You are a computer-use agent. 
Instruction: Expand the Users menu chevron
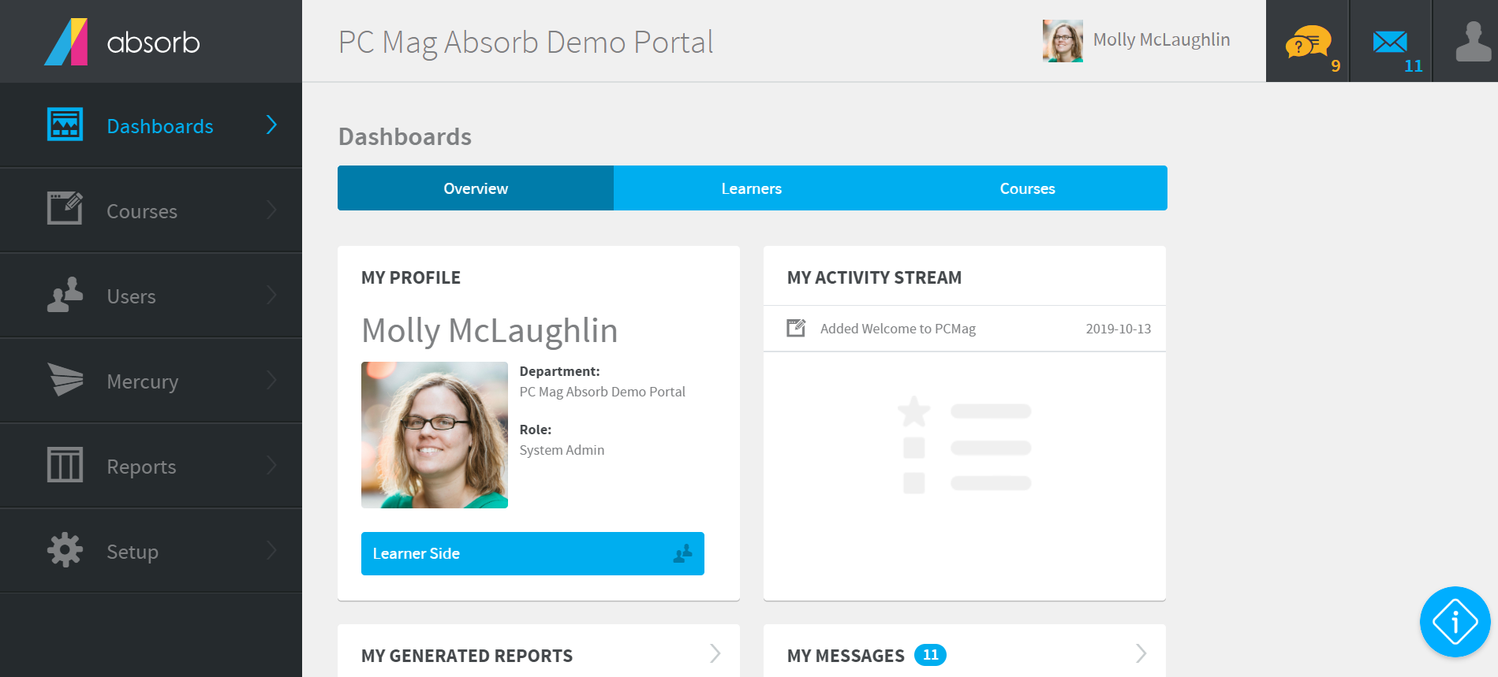pyautogui.click(x=271, y=295)
